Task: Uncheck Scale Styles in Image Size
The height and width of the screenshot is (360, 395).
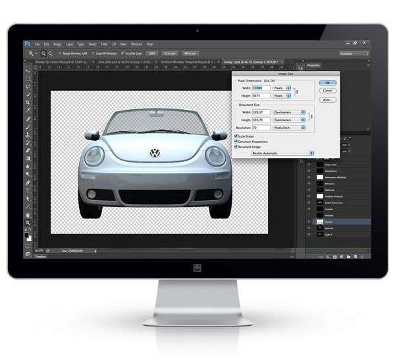Action: point(236,136)
